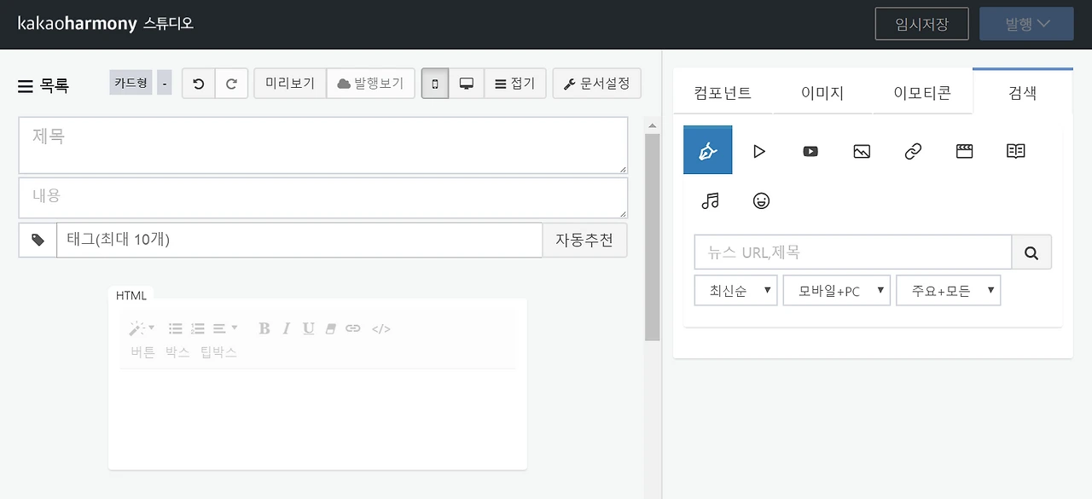The height and width of the screenshot is (499, 1092).
Task: Switch to PC preview mode
Action: (466, 83)
